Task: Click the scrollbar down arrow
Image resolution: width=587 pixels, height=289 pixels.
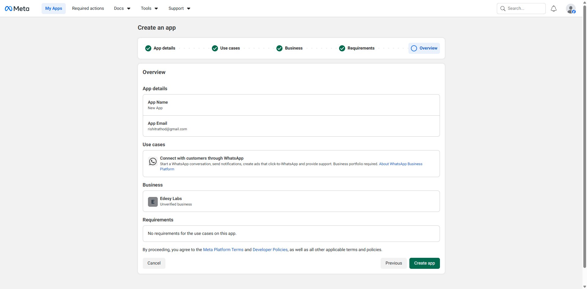Action: (585, 287)
